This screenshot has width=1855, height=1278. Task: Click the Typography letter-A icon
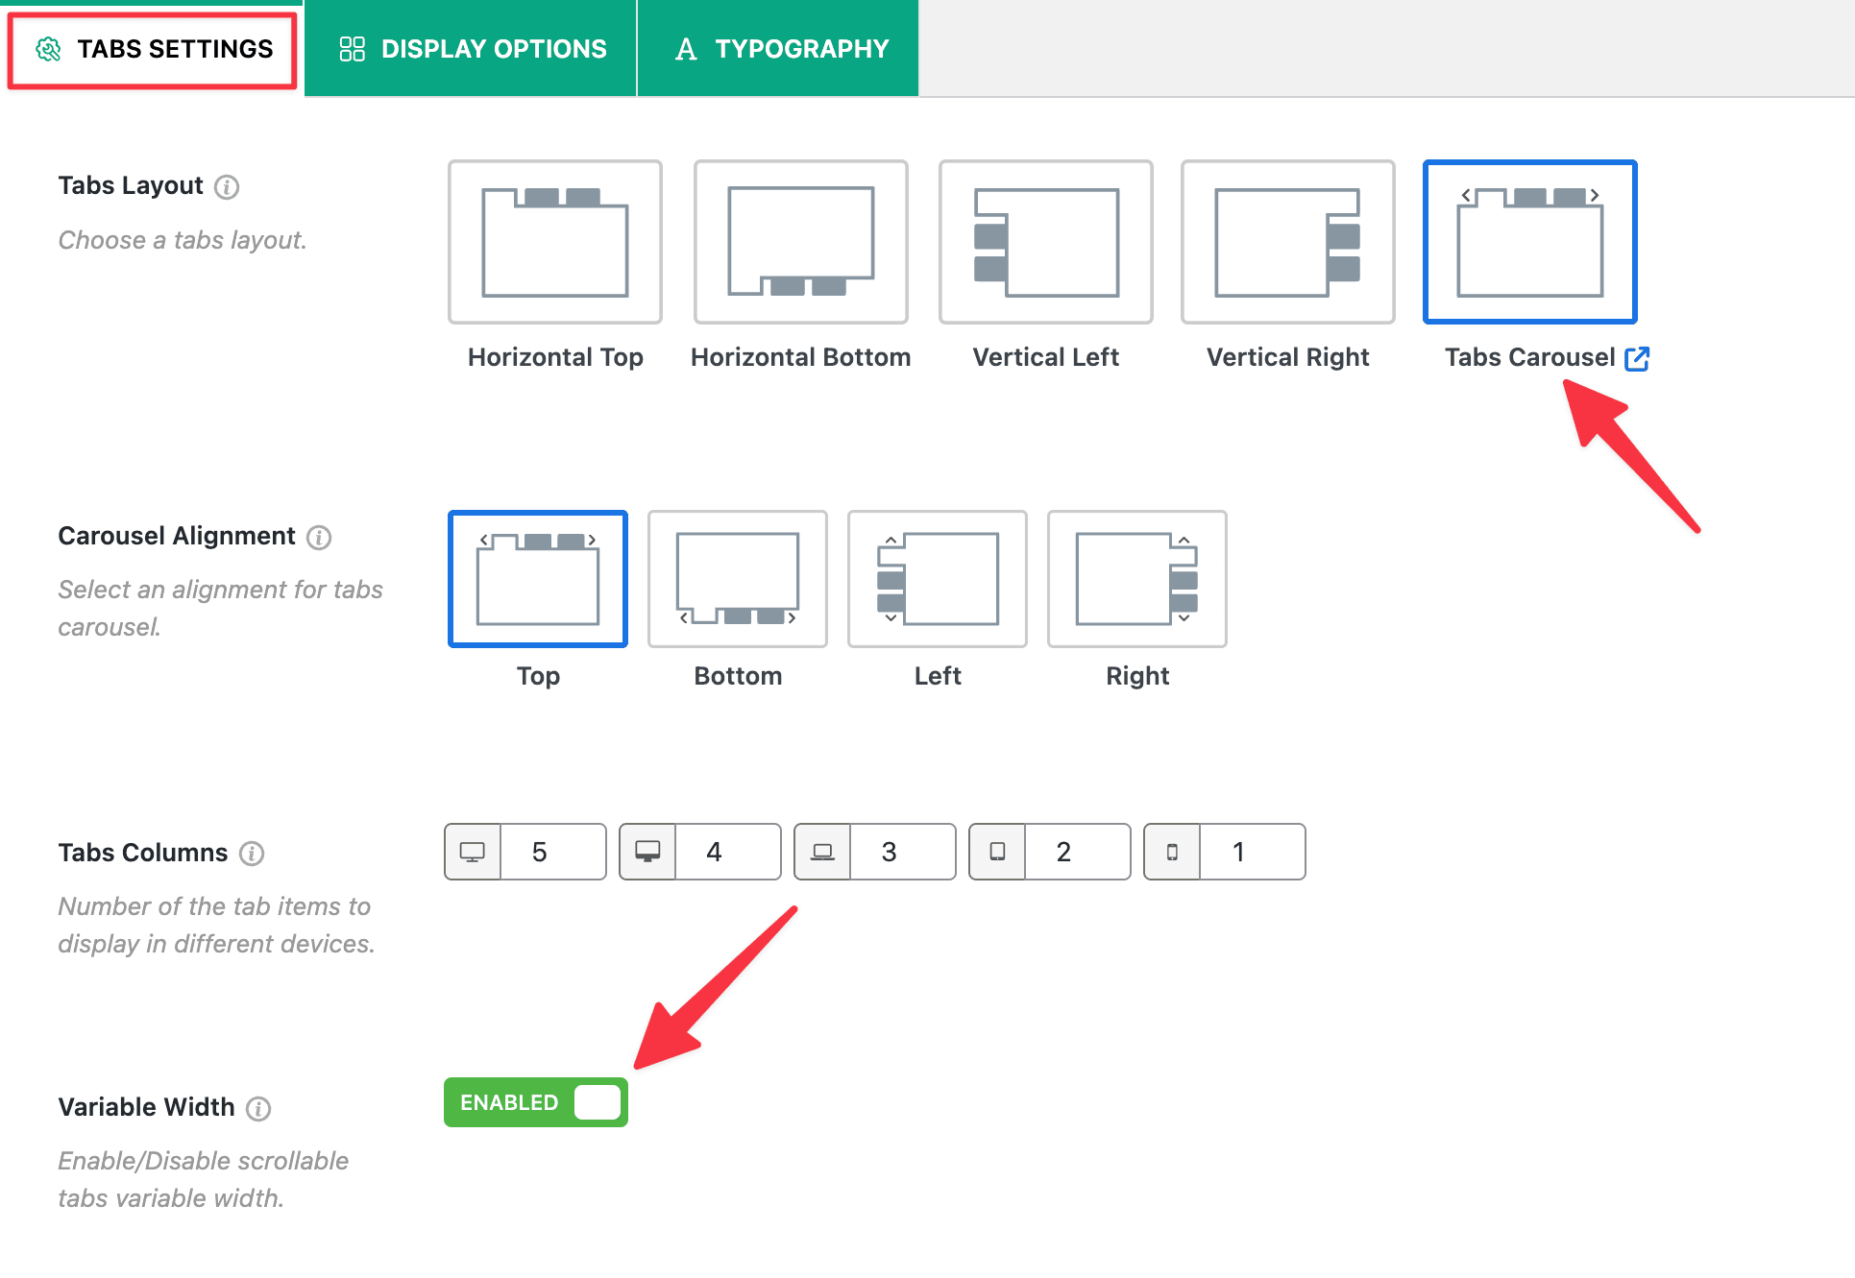(686, 48)
